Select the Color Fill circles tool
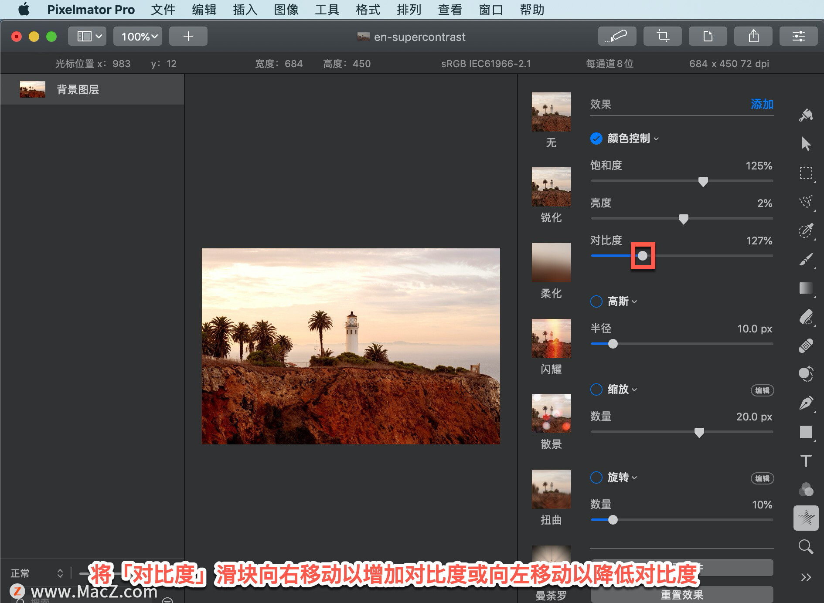This screenshot has width=824, height=603. pos(806,489)
